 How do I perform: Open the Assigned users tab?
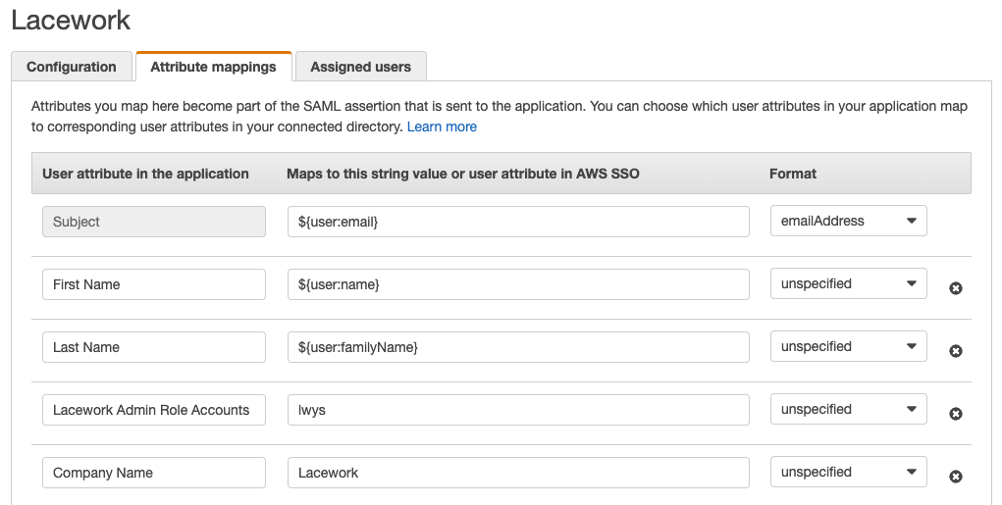pyautogui.click(x=360, y=67)
